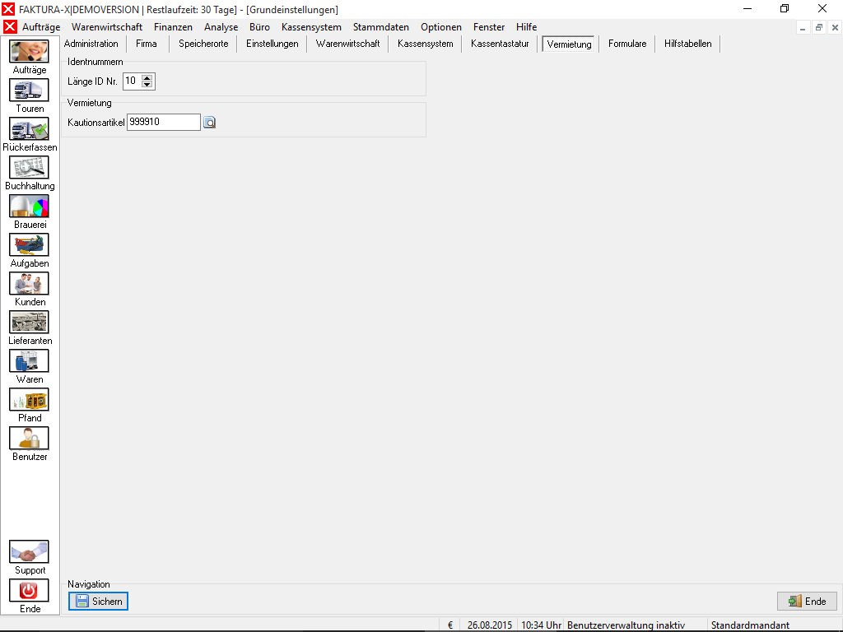This screenshot has width=843, height=632.
Task: Click the red Ende power icon in sidebar
Action: tap(29, 590)
